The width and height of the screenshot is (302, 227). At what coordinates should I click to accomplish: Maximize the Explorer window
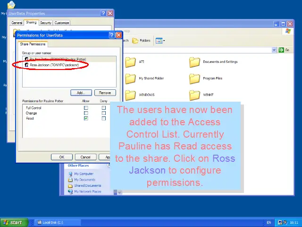pos(283,24)
